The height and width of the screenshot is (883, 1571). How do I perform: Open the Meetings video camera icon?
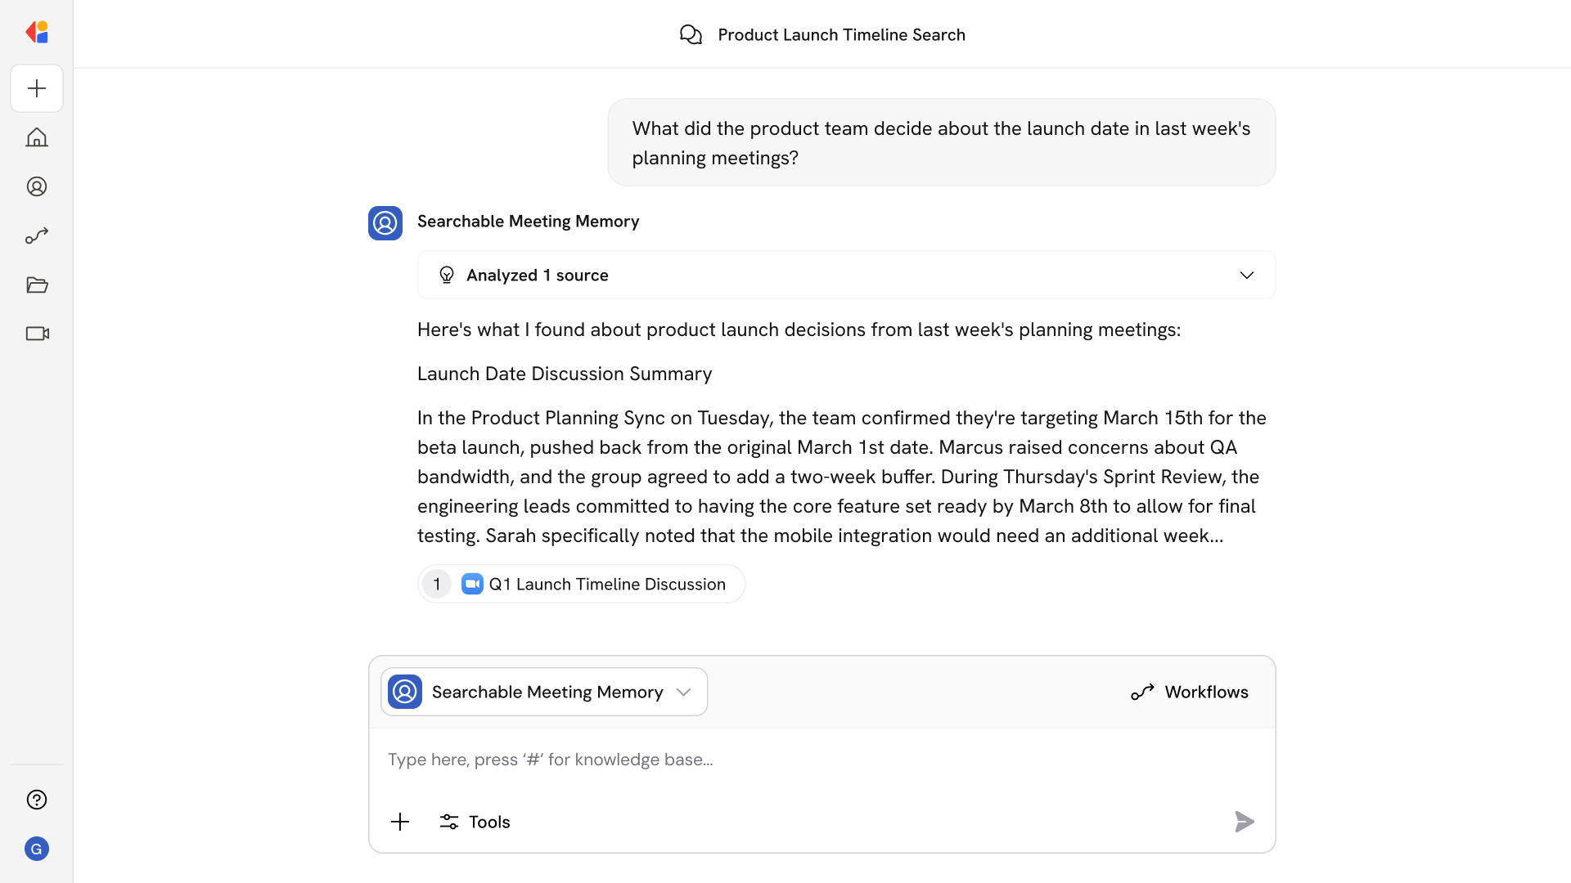36,334
